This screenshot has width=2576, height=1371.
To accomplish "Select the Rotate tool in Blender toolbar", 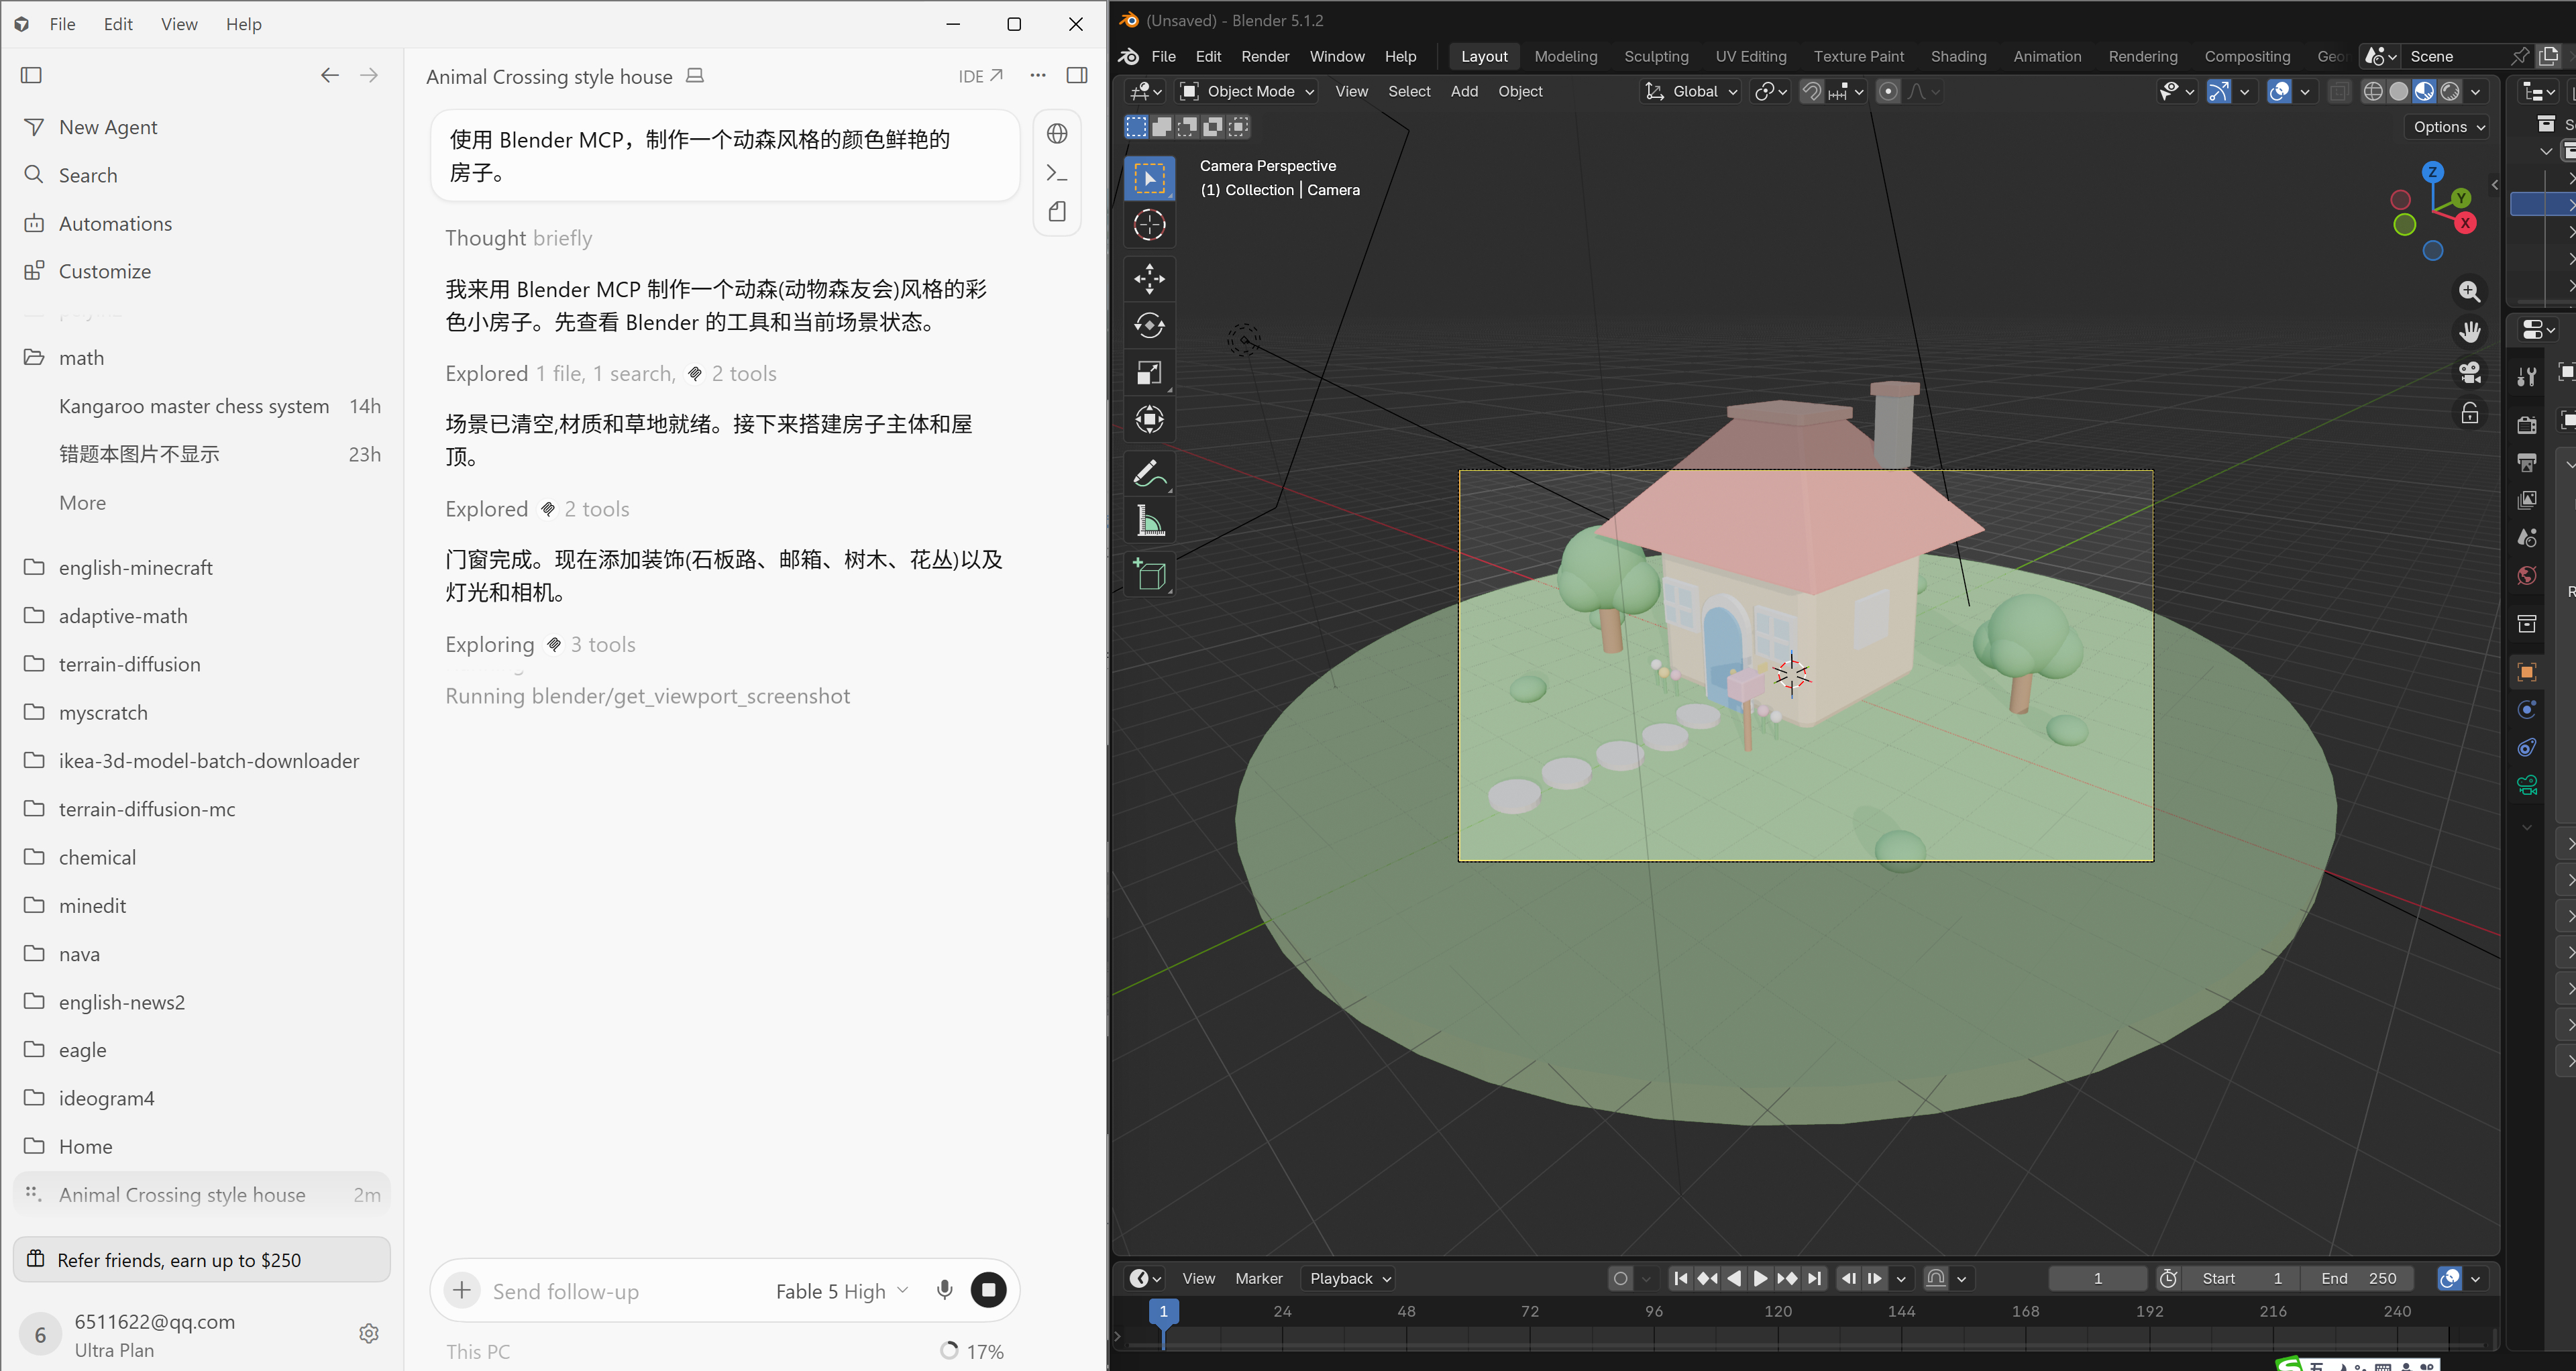I will [x=1149, y=326].
